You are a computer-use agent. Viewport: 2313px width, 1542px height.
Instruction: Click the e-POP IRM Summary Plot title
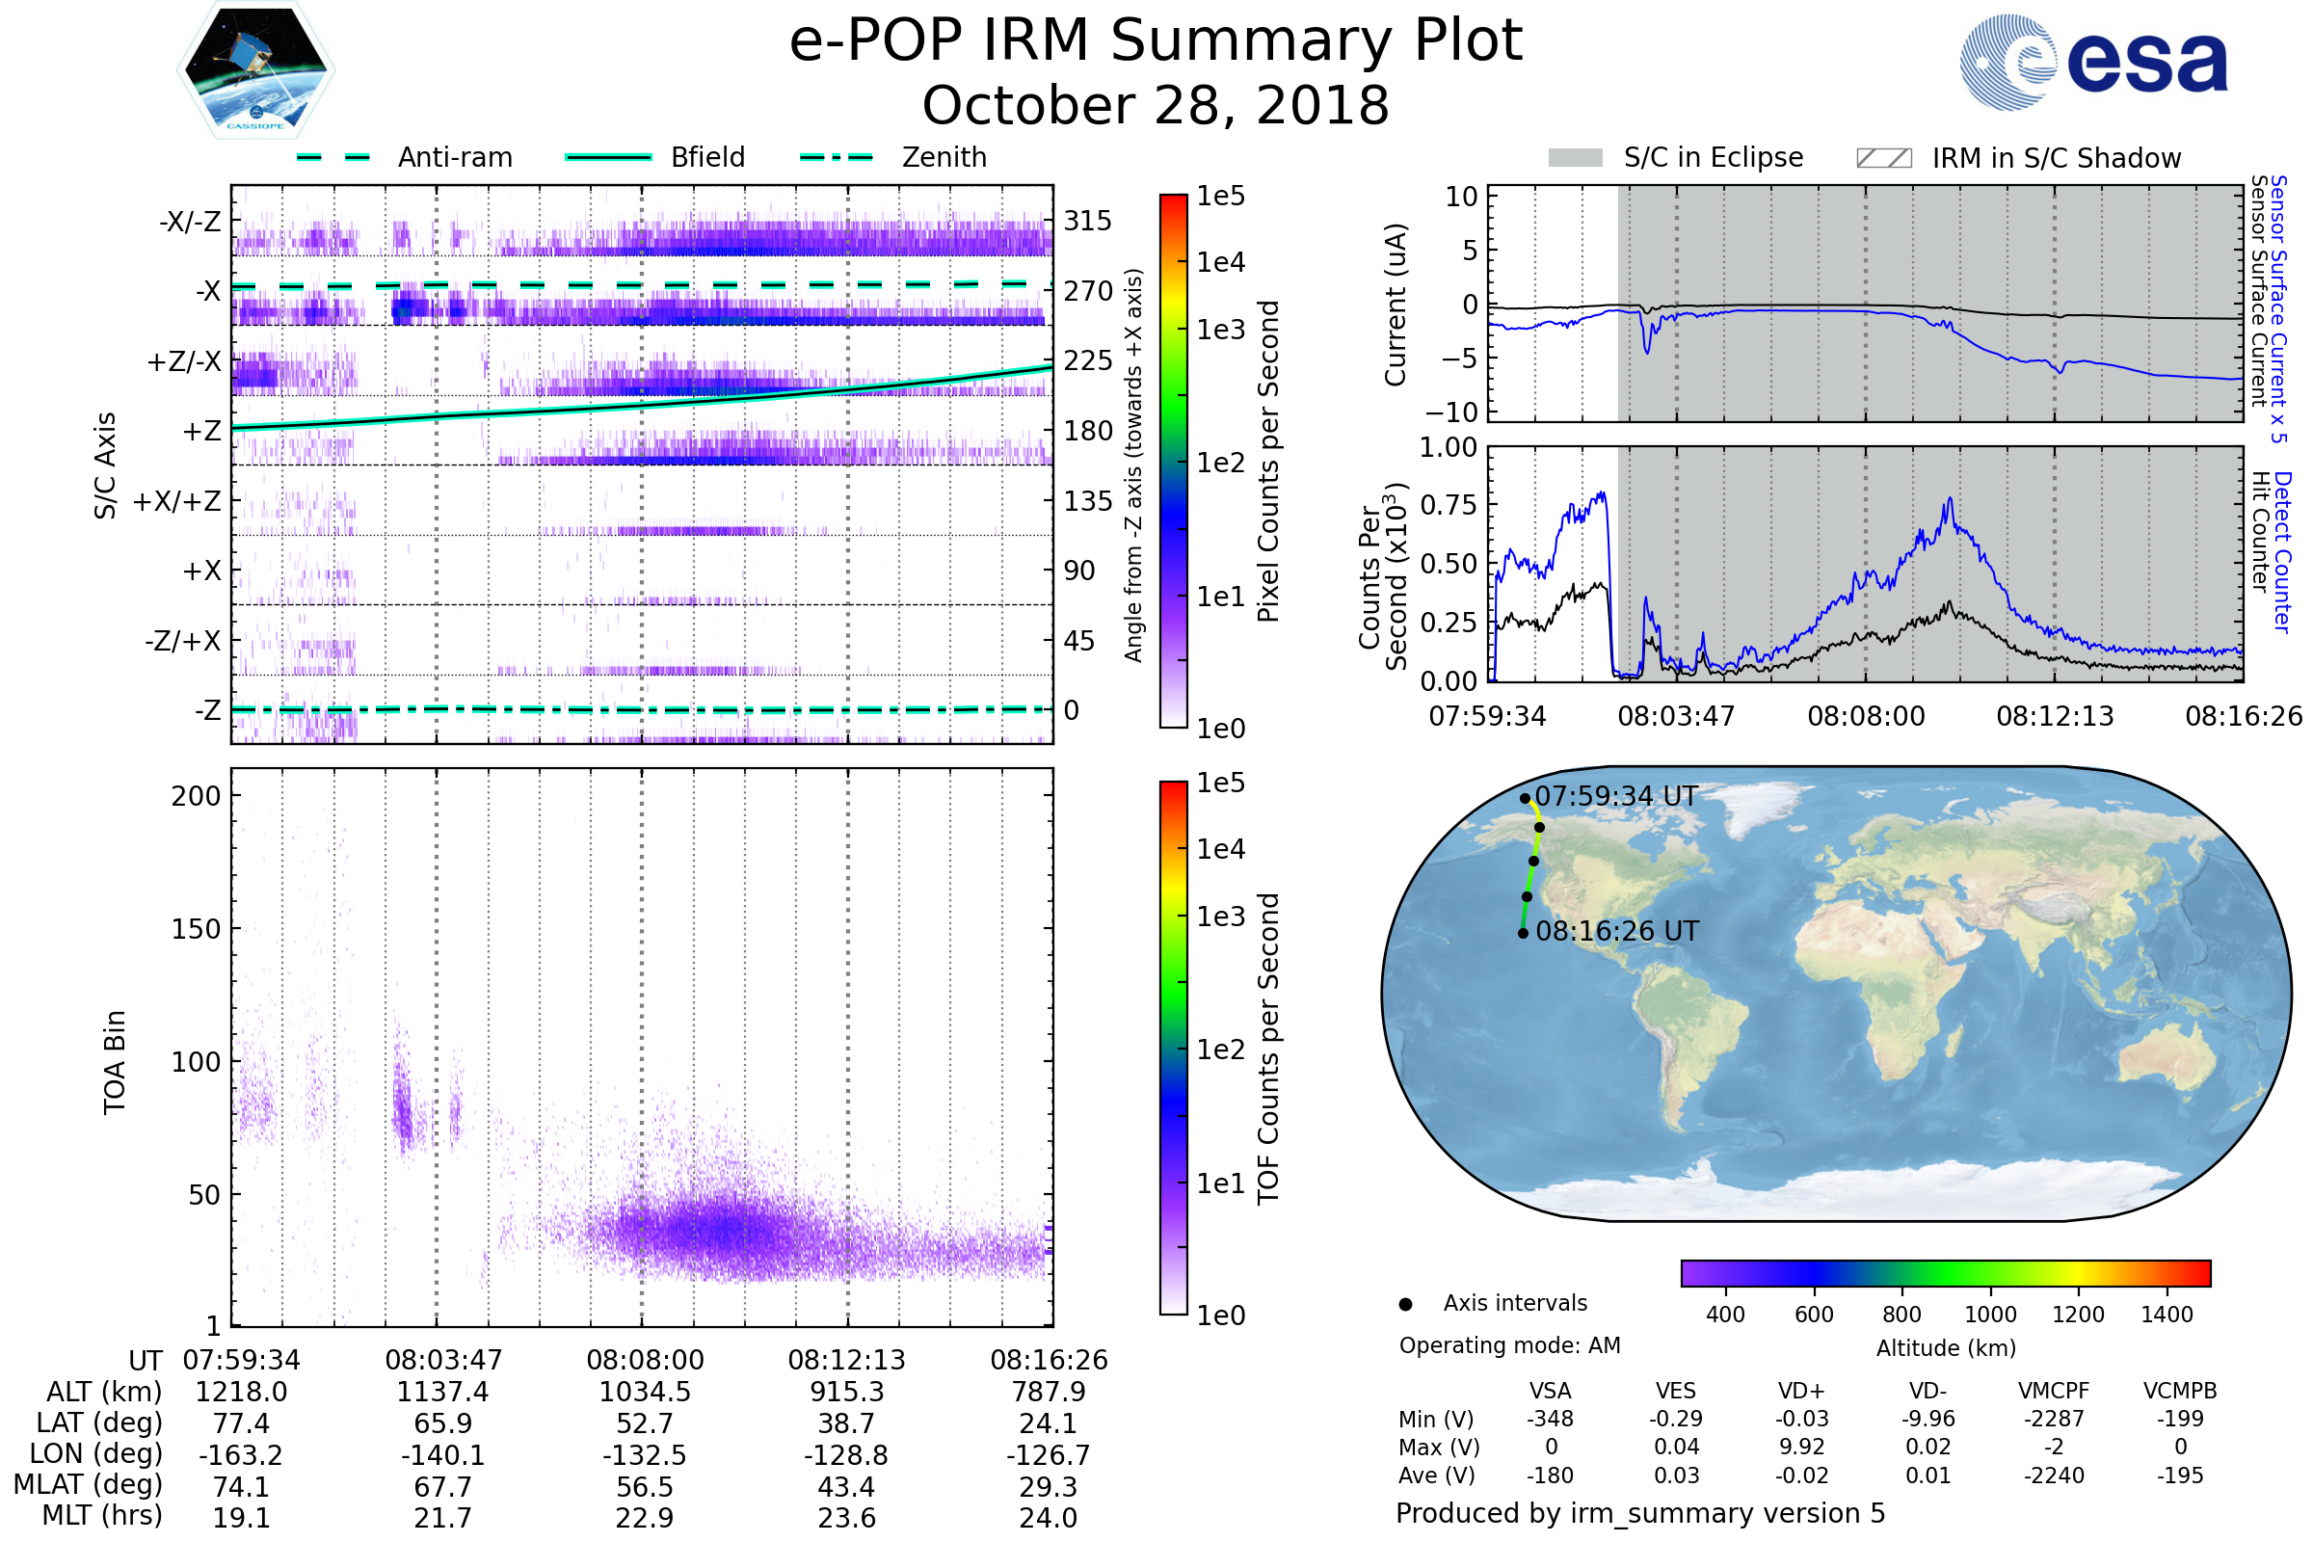tap(1156, 41)
